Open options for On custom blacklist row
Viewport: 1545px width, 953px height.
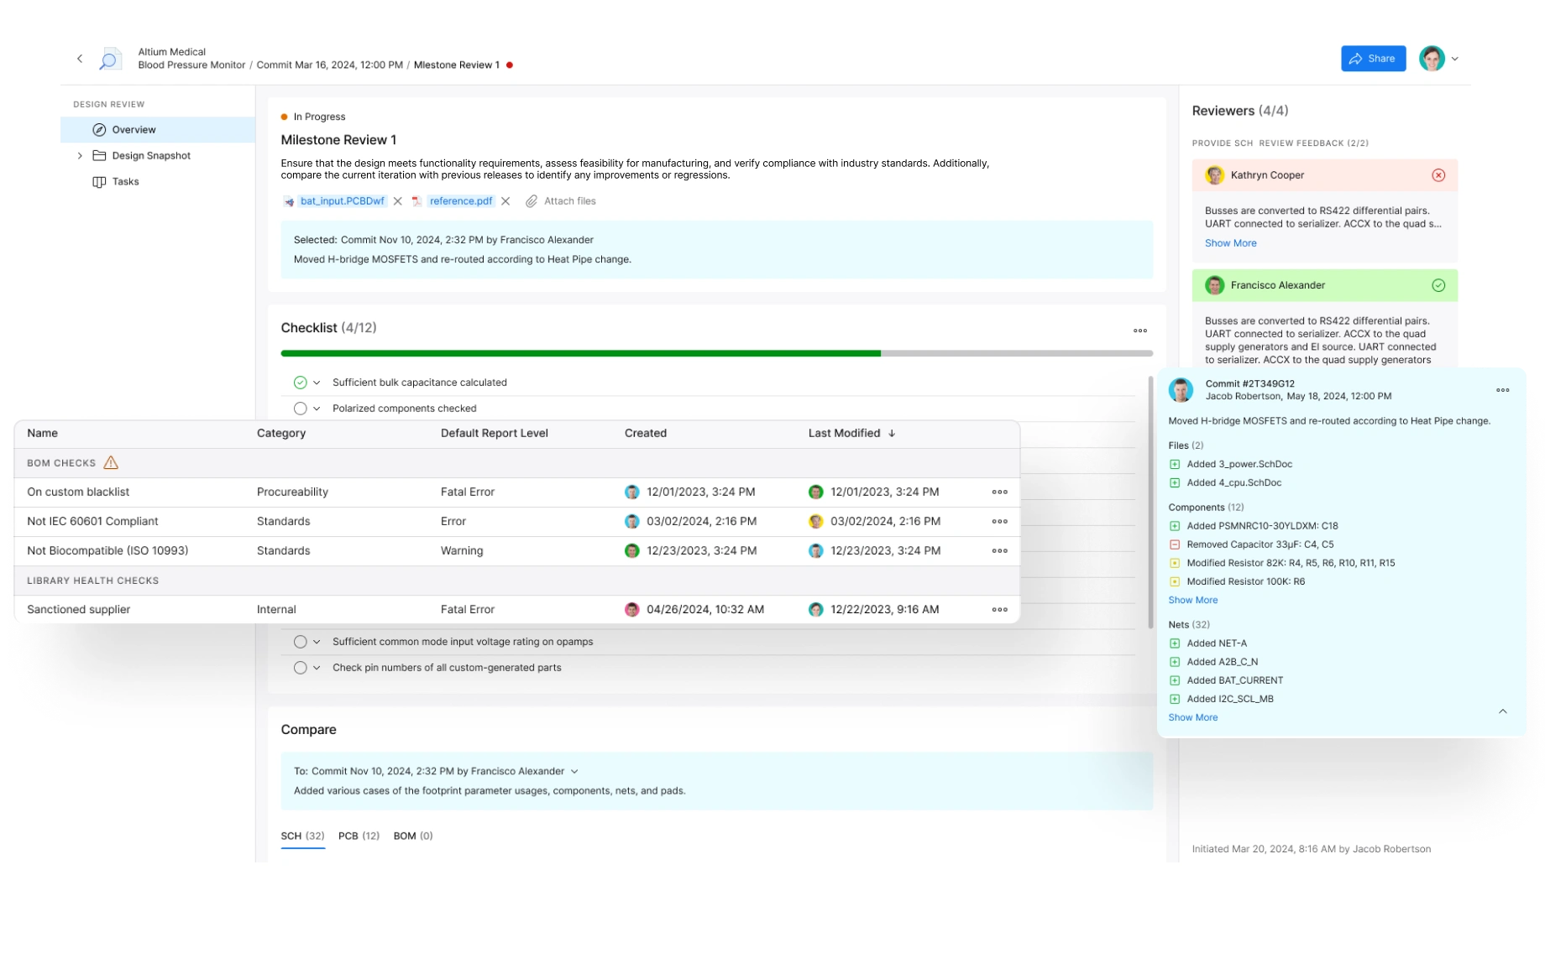999,492
